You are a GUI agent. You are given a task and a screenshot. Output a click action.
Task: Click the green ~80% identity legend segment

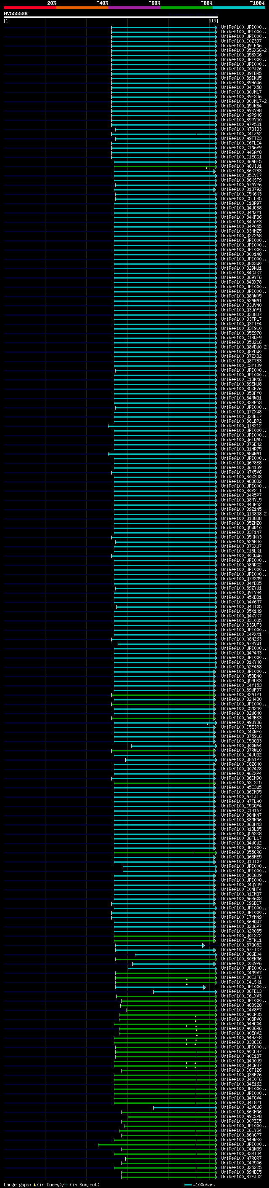tap(187, 8)
